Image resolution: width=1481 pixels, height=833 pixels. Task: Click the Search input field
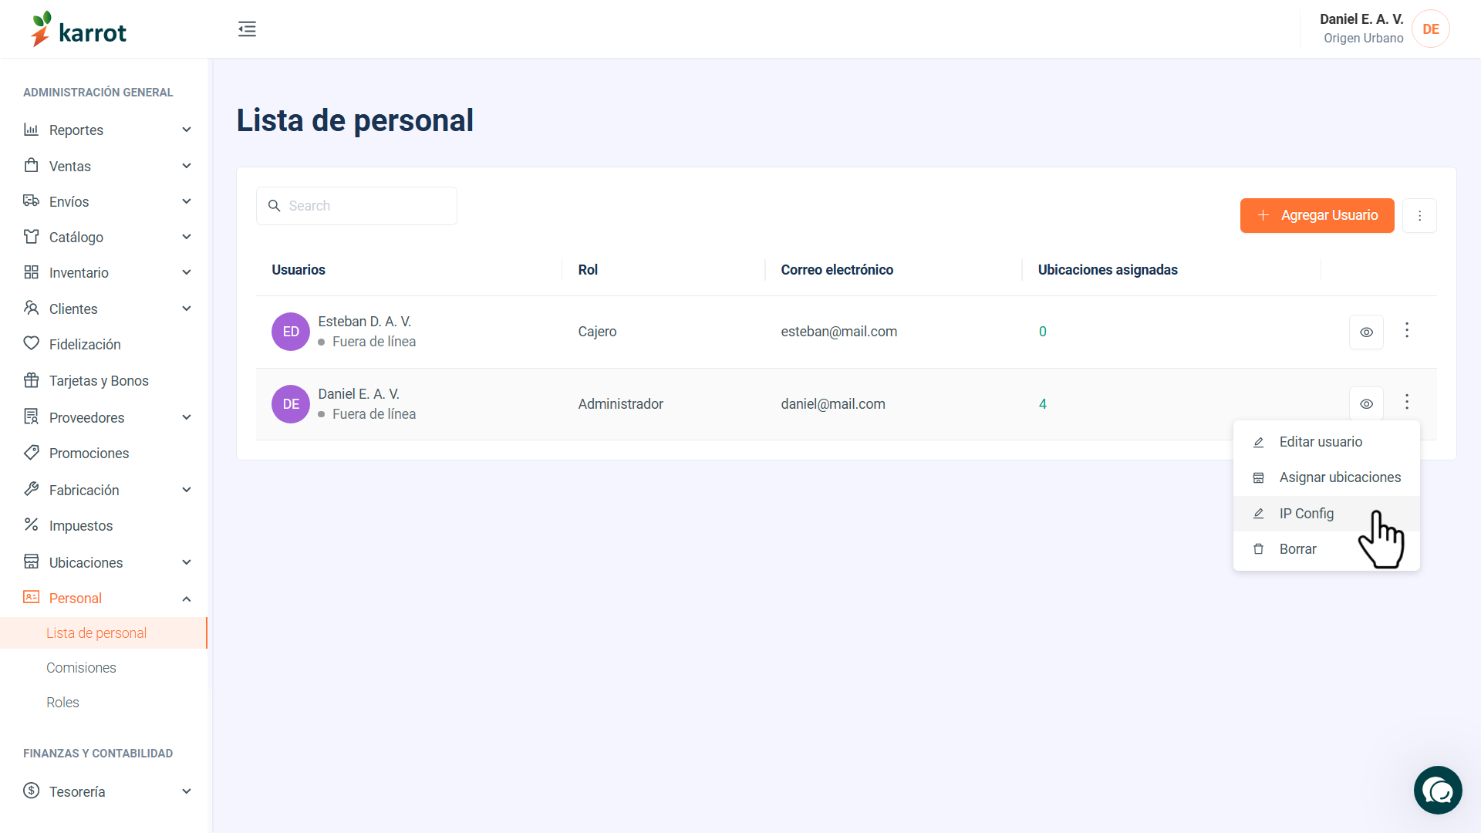tap(356, 206)
